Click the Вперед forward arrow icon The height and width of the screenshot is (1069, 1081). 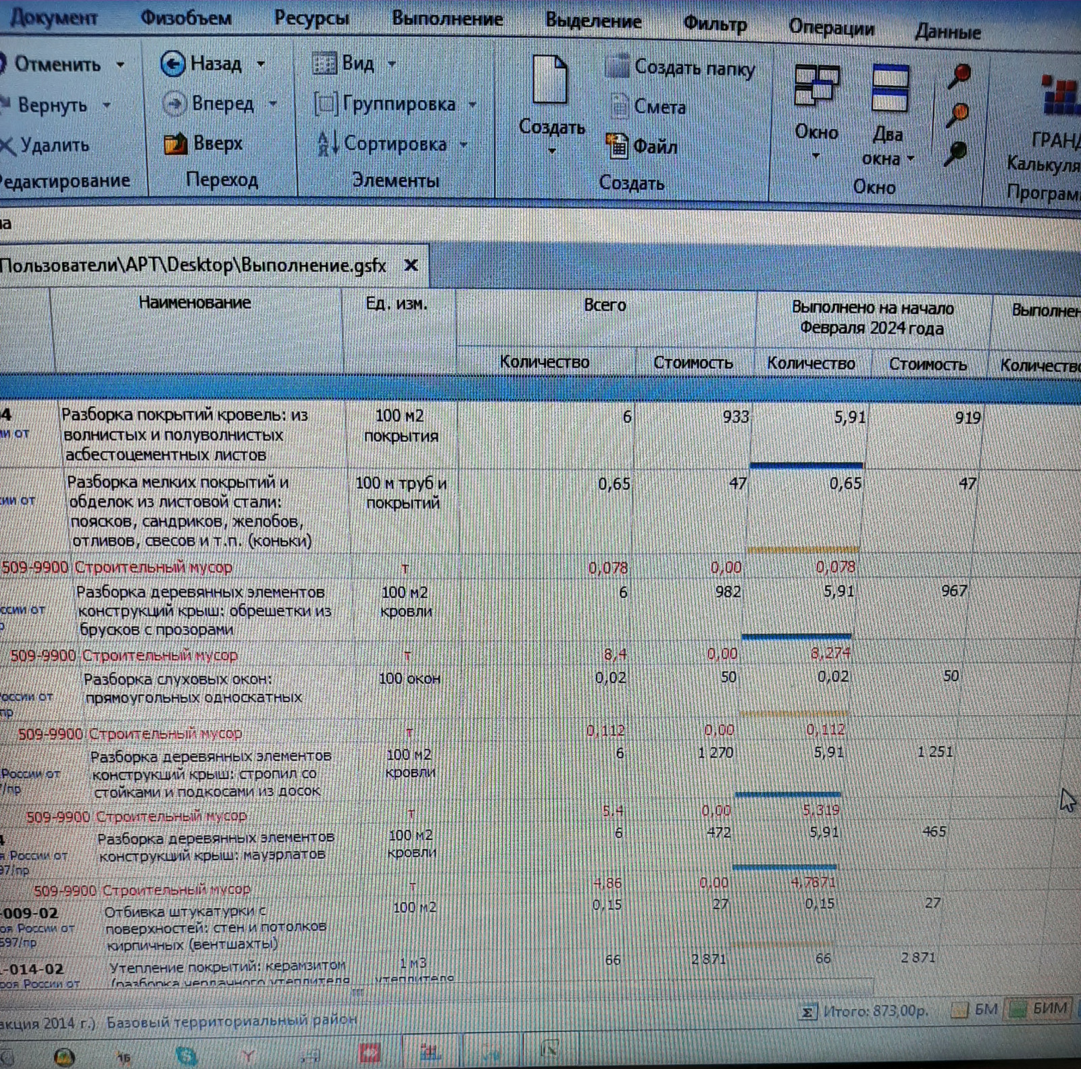click(x=174, y=103)
